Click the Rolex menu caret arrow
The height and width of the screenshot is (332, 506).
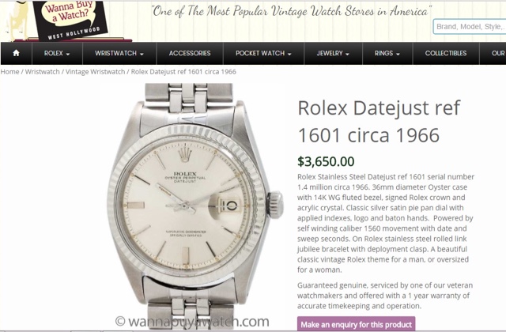[x=68, y=55]
